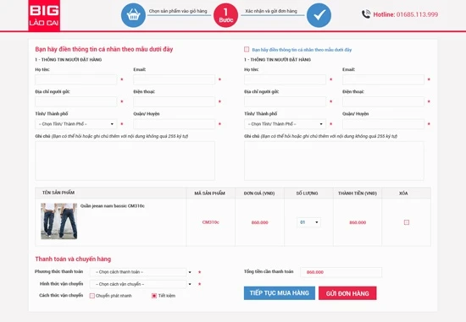Viewport: 466px width, 322px height.
Task: Click product code CM310c cell
Action: coord(210,222)
